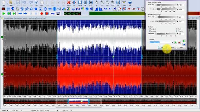This screenshot has height=112, width=200.
Task: Select the Dynamic radio button
Action: click(x=177, y=31)
